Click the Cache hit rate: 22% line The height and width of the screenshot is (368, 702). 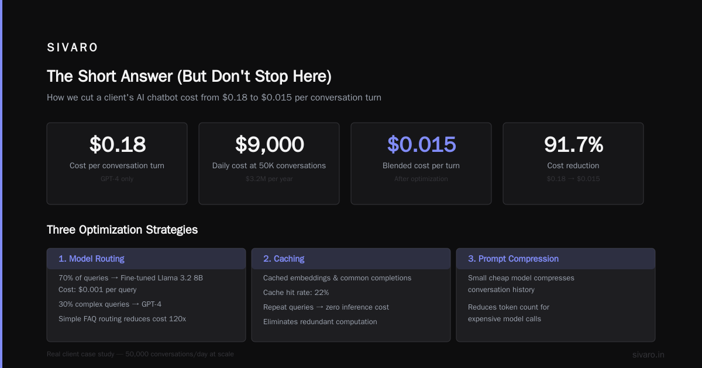point(296,293)
